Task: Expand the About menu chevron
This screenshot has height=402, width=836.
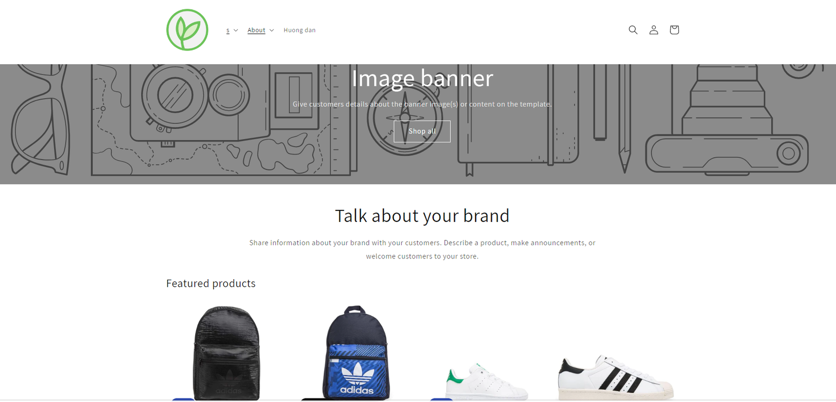Action: [272, 30]
